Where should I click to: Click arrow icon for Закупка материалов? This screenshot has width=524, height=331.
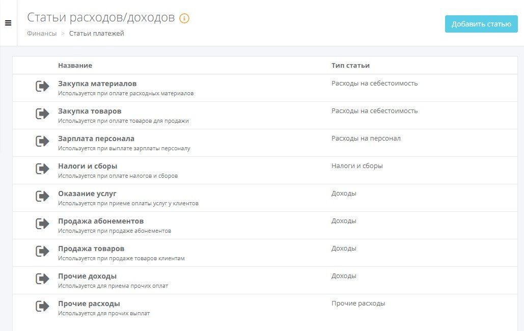tap(42, 86)
